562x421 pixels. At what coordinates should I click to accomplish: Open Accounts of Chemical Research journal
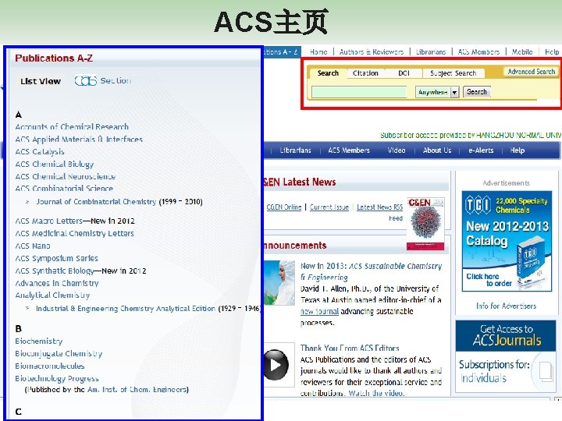click(72, 127)
